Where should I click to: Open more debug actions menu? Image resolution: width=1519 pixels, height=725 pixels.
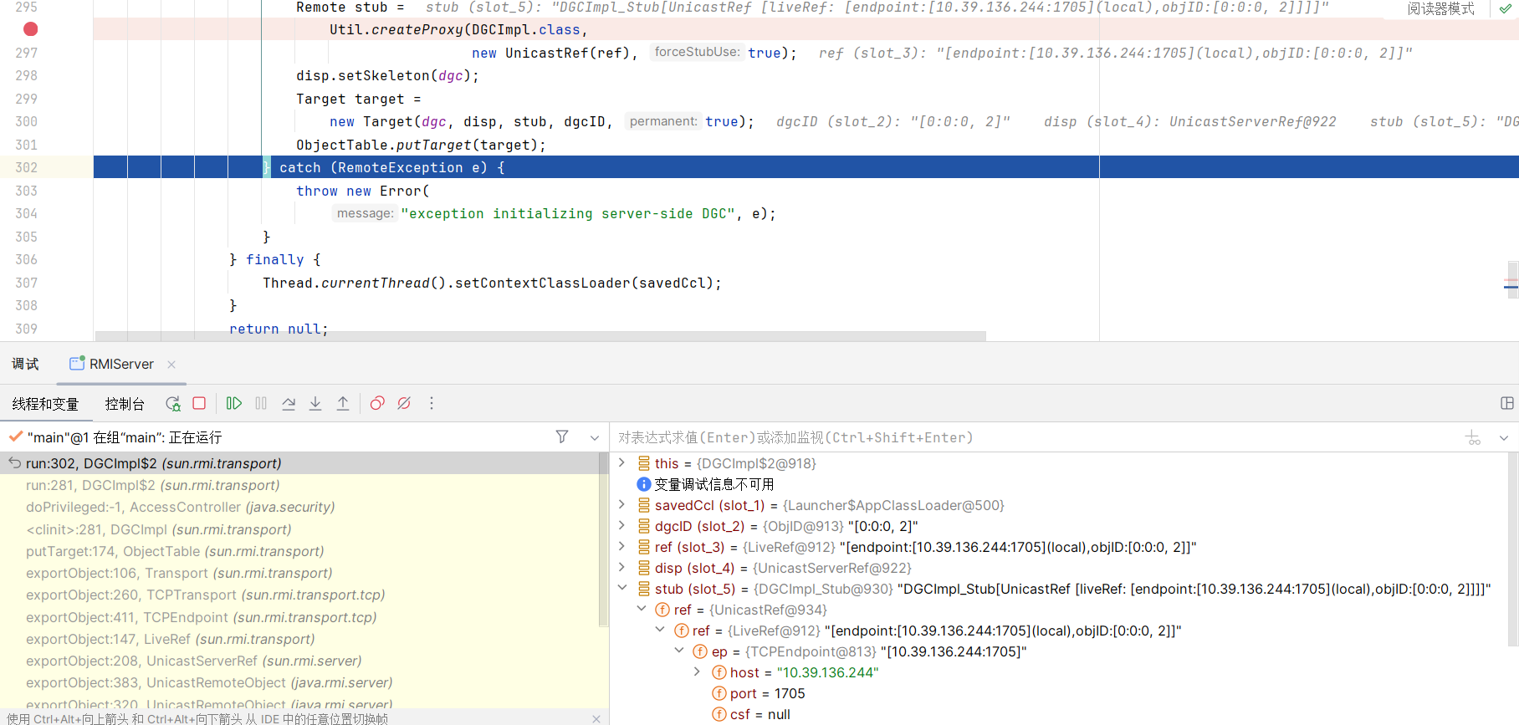tap(432, 403)
